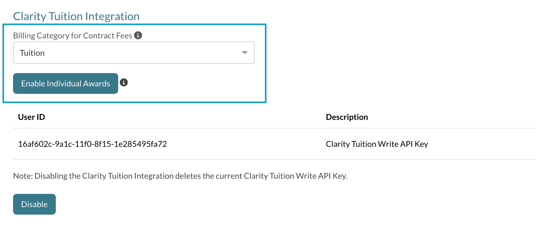
Task: Click the User ID column header
Action: point(31,117)
